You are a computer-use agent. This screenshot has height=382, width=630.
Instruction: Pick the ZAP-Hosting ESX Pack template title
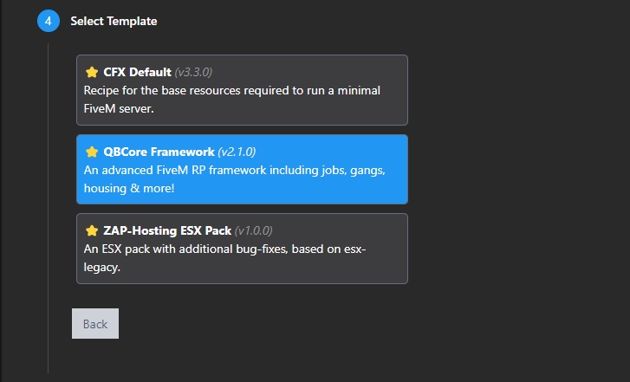click(x=167, y=230)
